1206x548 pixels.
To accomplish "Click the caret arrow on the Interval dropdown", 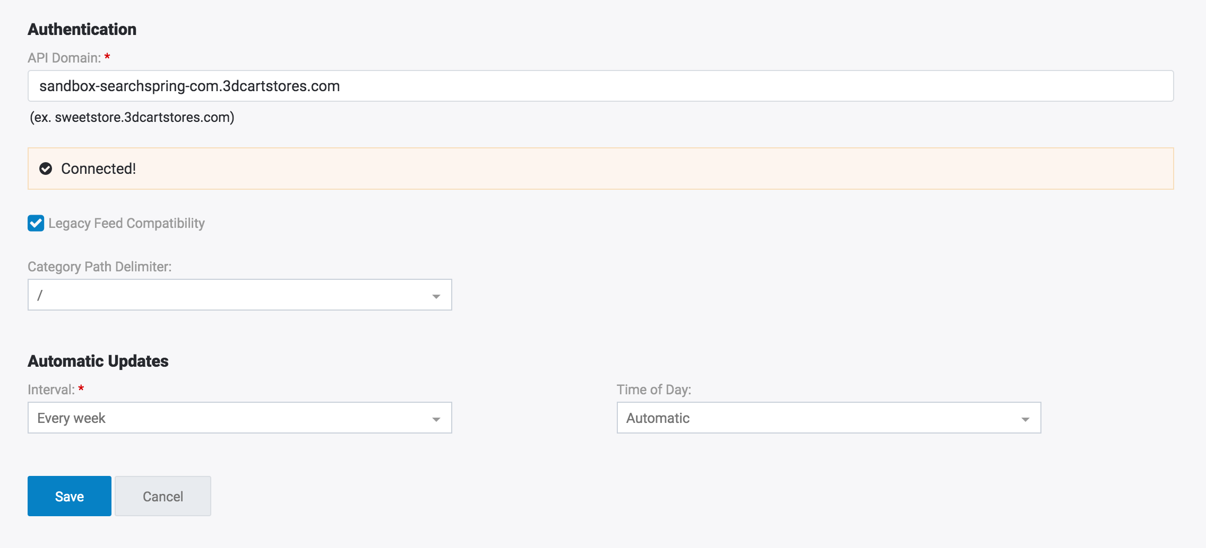I will (x=436, y=419).
